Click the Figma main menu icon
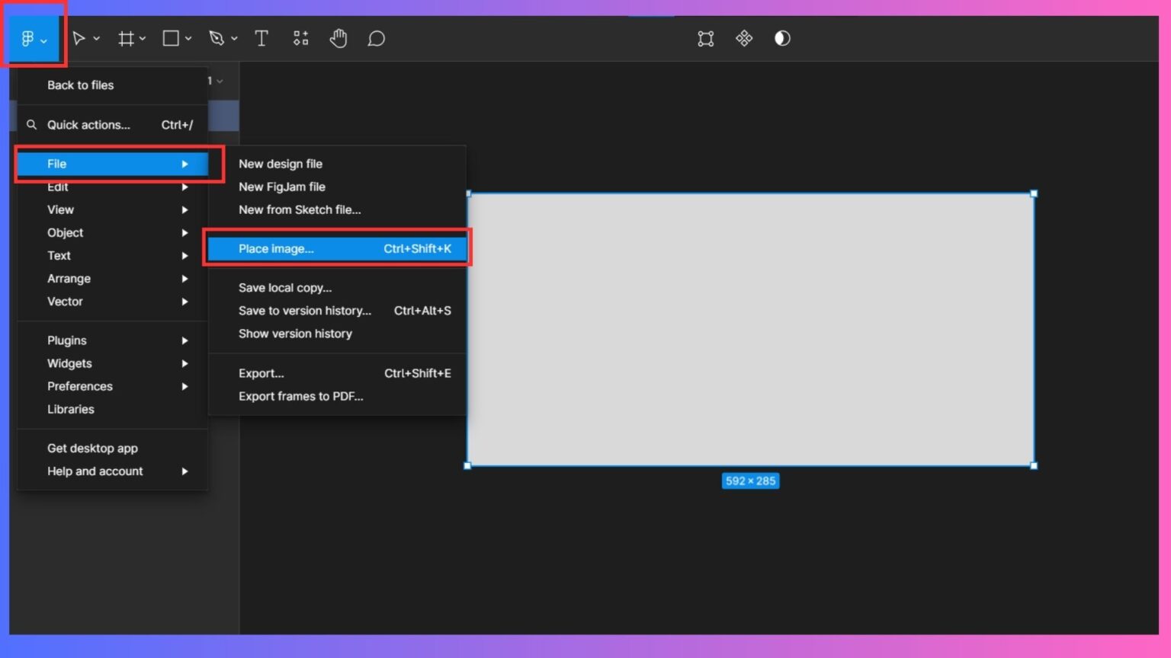Screen dimensions: 1171x658 tap(28, 38)
